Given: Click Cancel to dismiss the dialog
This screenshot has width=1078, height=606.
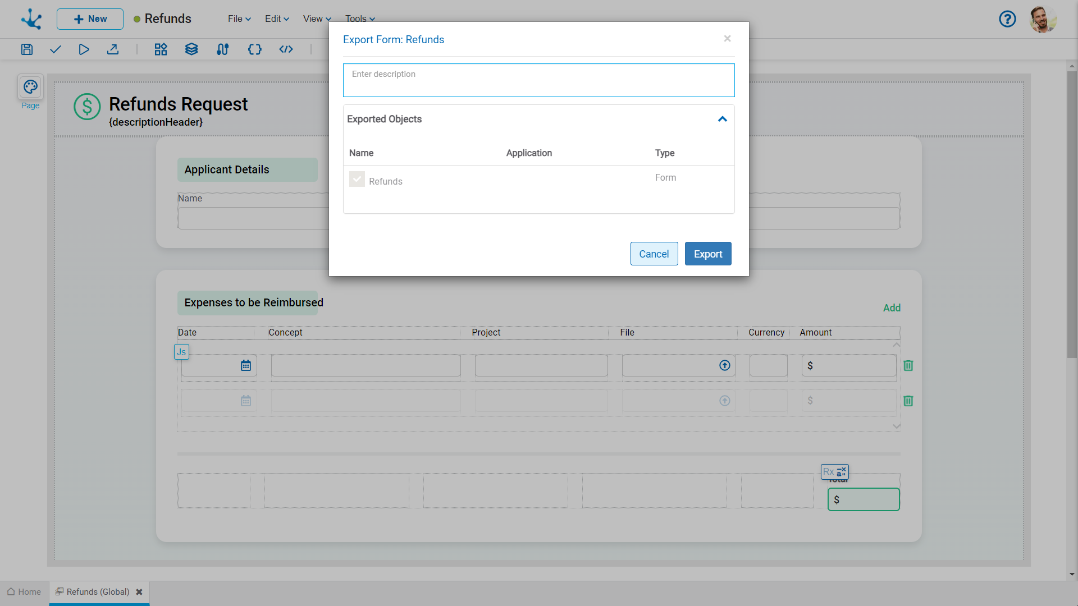Looking at the screenshot, I should (653, 254).
